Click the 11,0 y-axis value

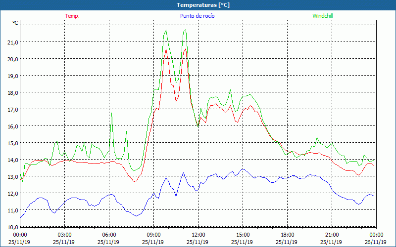(x=13, y=210)
